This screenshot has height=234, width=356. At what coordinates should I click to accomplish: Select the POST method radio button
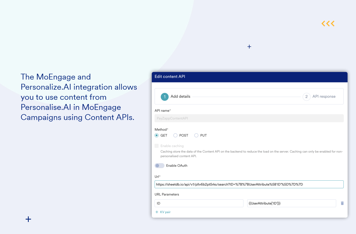click(175, 135)
